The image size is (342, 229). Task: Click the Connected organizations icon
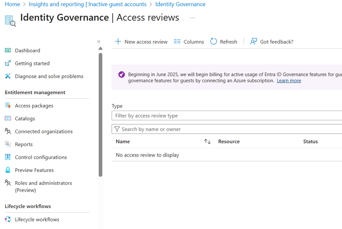click(x=8, y=131)
